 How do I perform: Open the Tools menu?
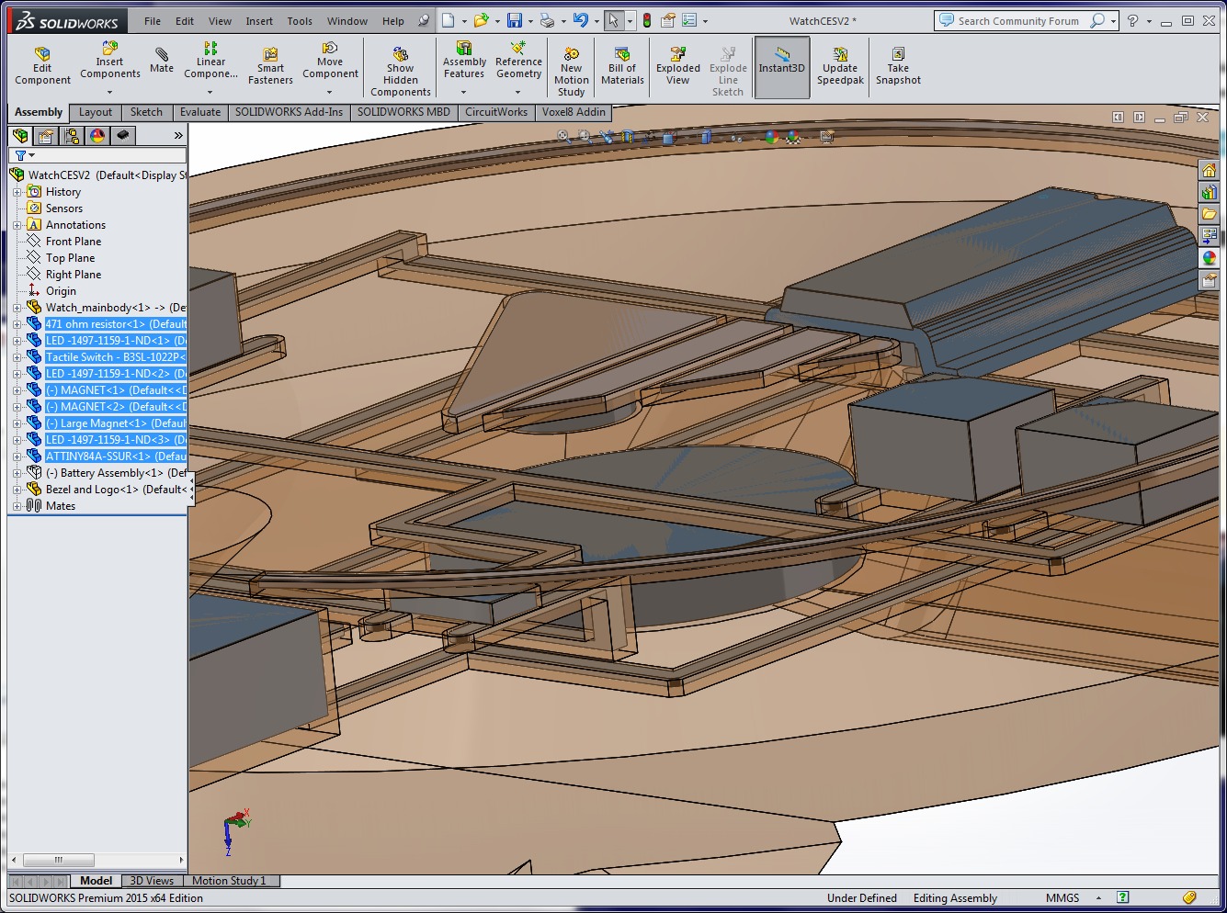coord(300,21)
